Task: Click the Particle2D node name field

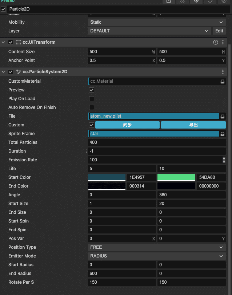Action: point(118,9)
